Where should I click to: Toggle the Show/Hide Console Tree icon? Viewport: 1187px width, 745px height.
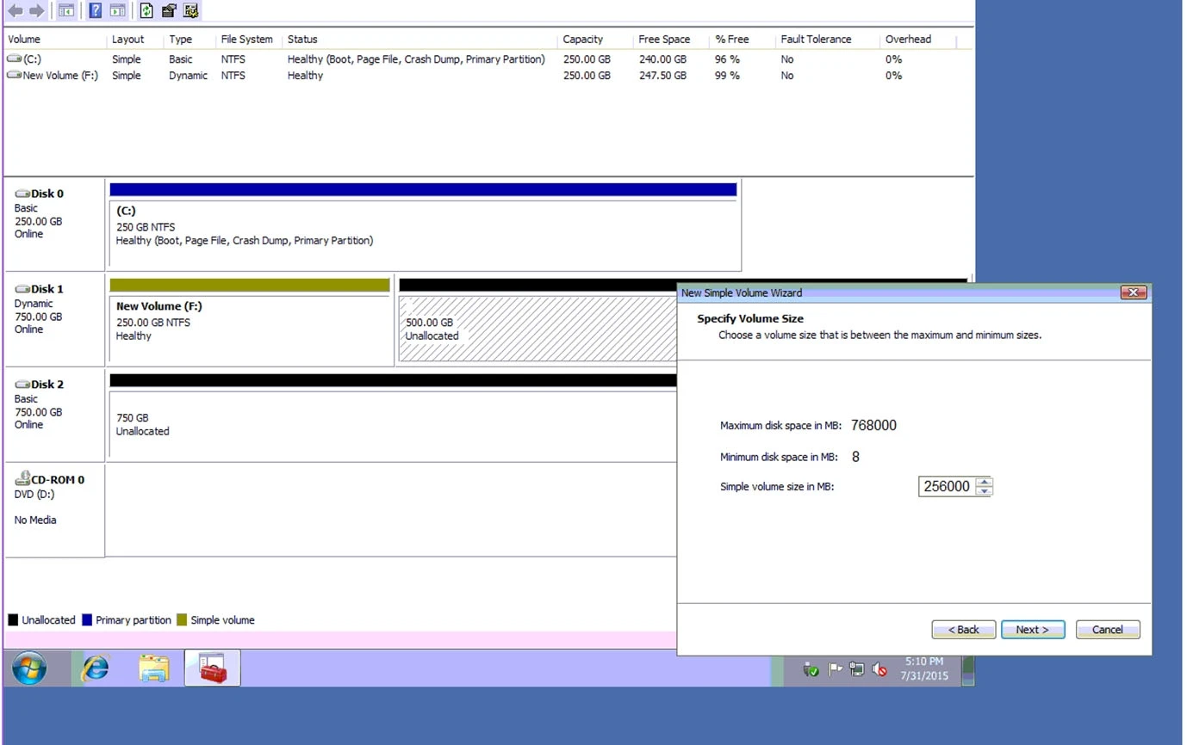click(65, 10)
